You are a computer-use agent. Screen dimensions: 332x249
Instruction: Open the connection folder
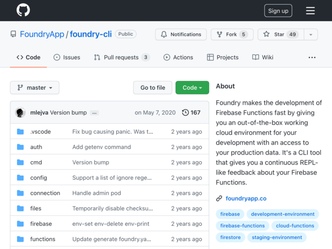[x=45, y=193]
